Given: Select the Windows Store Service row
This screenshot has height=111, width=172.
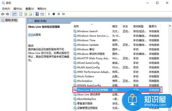Looking at the screenshot, I should [x=117, y=36].
